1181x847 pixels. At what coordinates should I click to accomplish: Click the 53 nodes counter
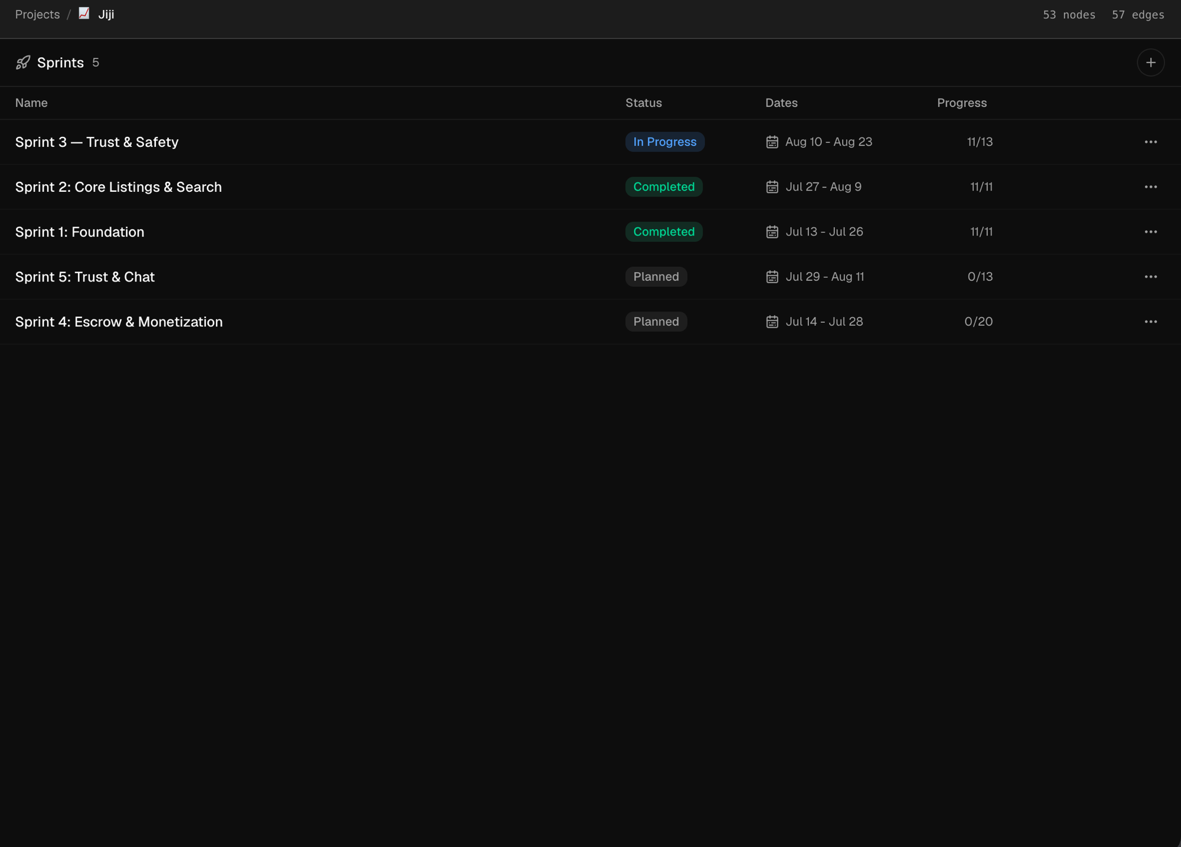[1069, 15]
